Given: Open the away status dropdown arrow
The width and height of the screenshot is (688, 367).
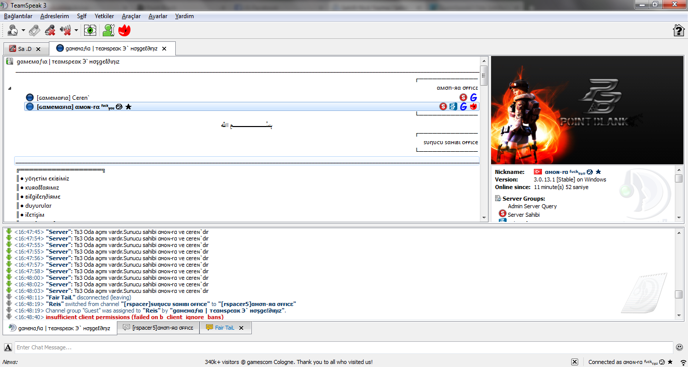Looking at the screenshot, I should click(23, 31).
